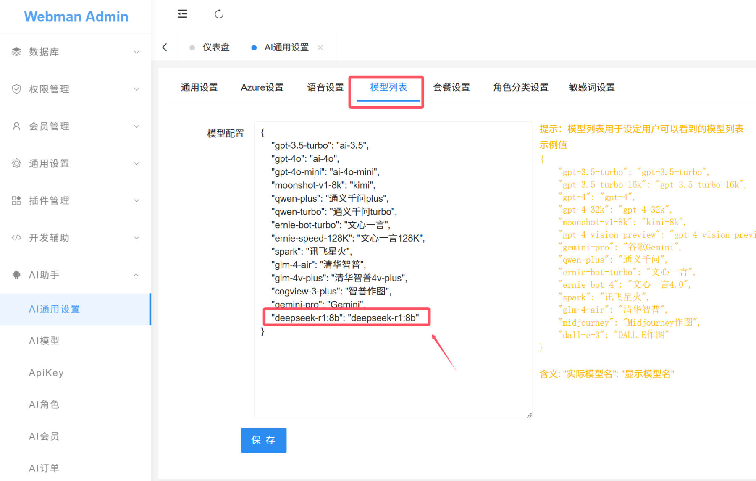Open the 通用设置 settings tab
756x481 pixels.
click(199, 87)
